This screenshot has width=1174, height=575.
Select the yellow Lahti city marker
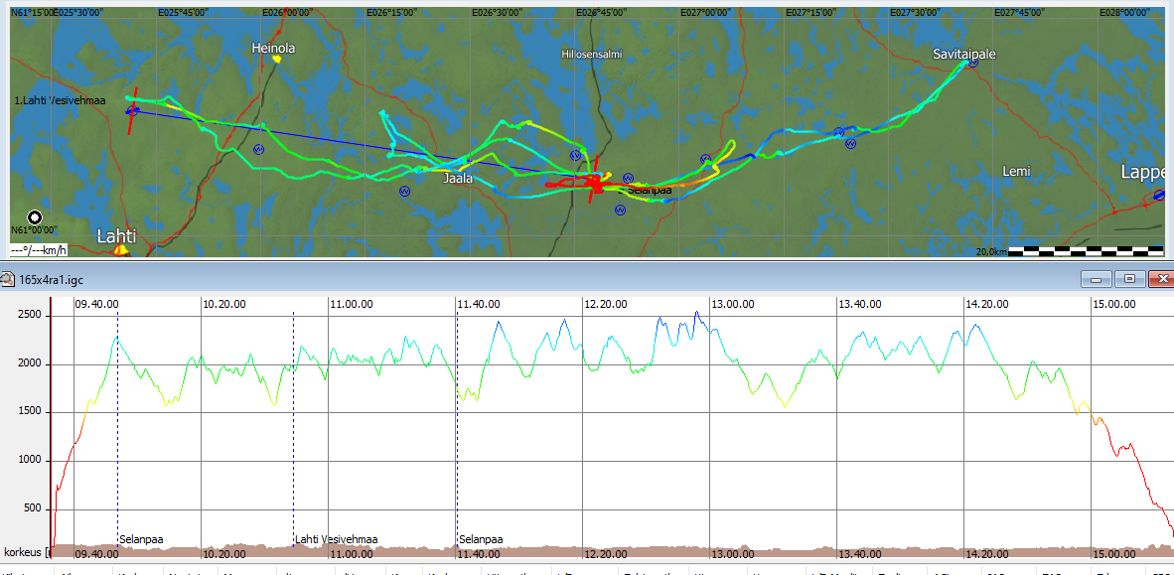click(x=120, y=249)
